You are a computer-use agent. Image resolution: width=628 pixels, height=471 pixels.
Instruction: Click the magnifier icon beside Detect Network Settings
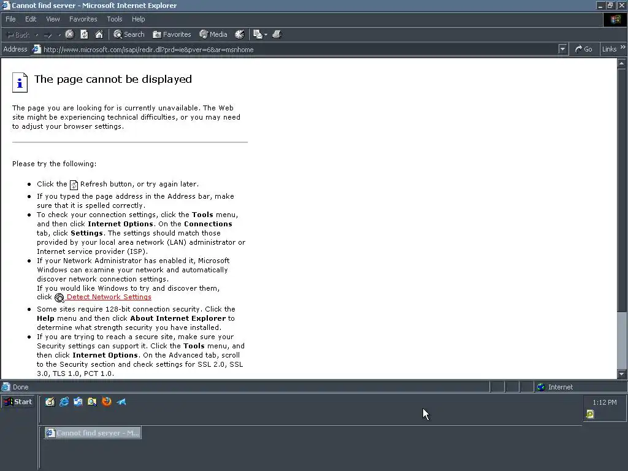click(x=59, y=297)
